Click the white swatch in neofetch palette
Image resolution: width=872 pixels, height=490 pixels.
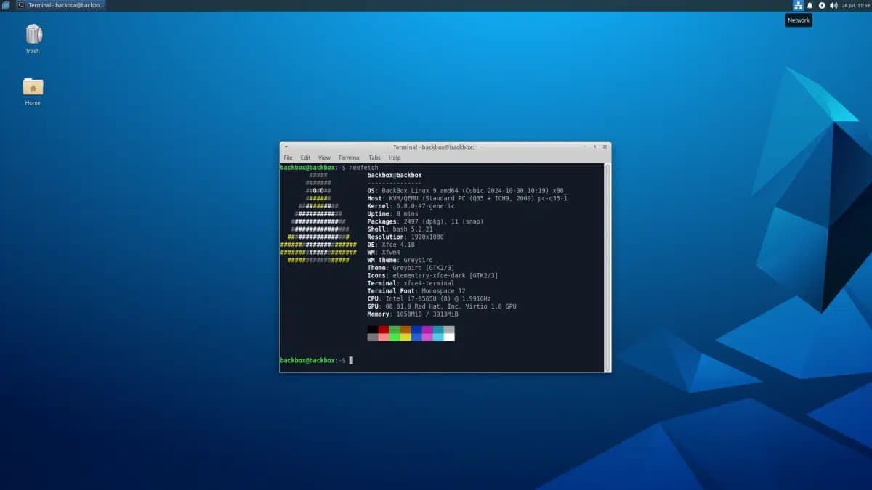point(449,337)
